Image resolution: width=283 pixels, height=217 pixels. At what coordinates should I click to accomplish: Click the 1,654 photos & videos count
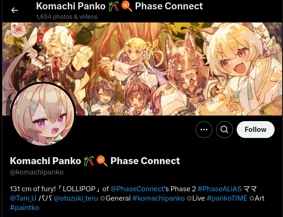tap(67, 16)
